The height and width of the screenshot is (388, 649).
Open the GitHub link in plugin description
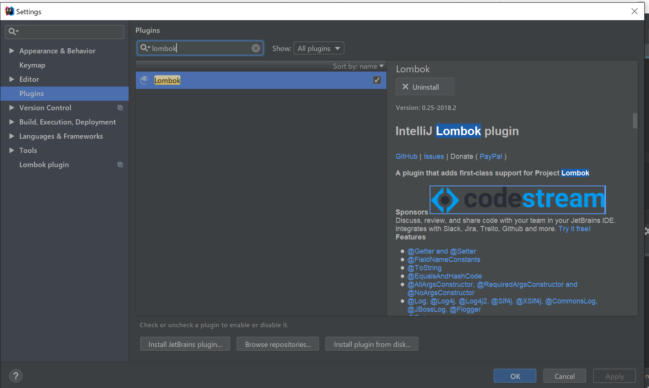406,156
